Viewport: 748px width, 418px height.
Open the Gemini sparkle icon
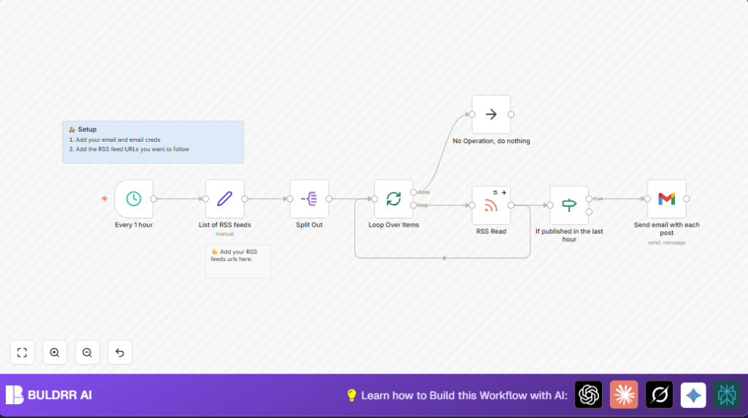click(693, 395)
